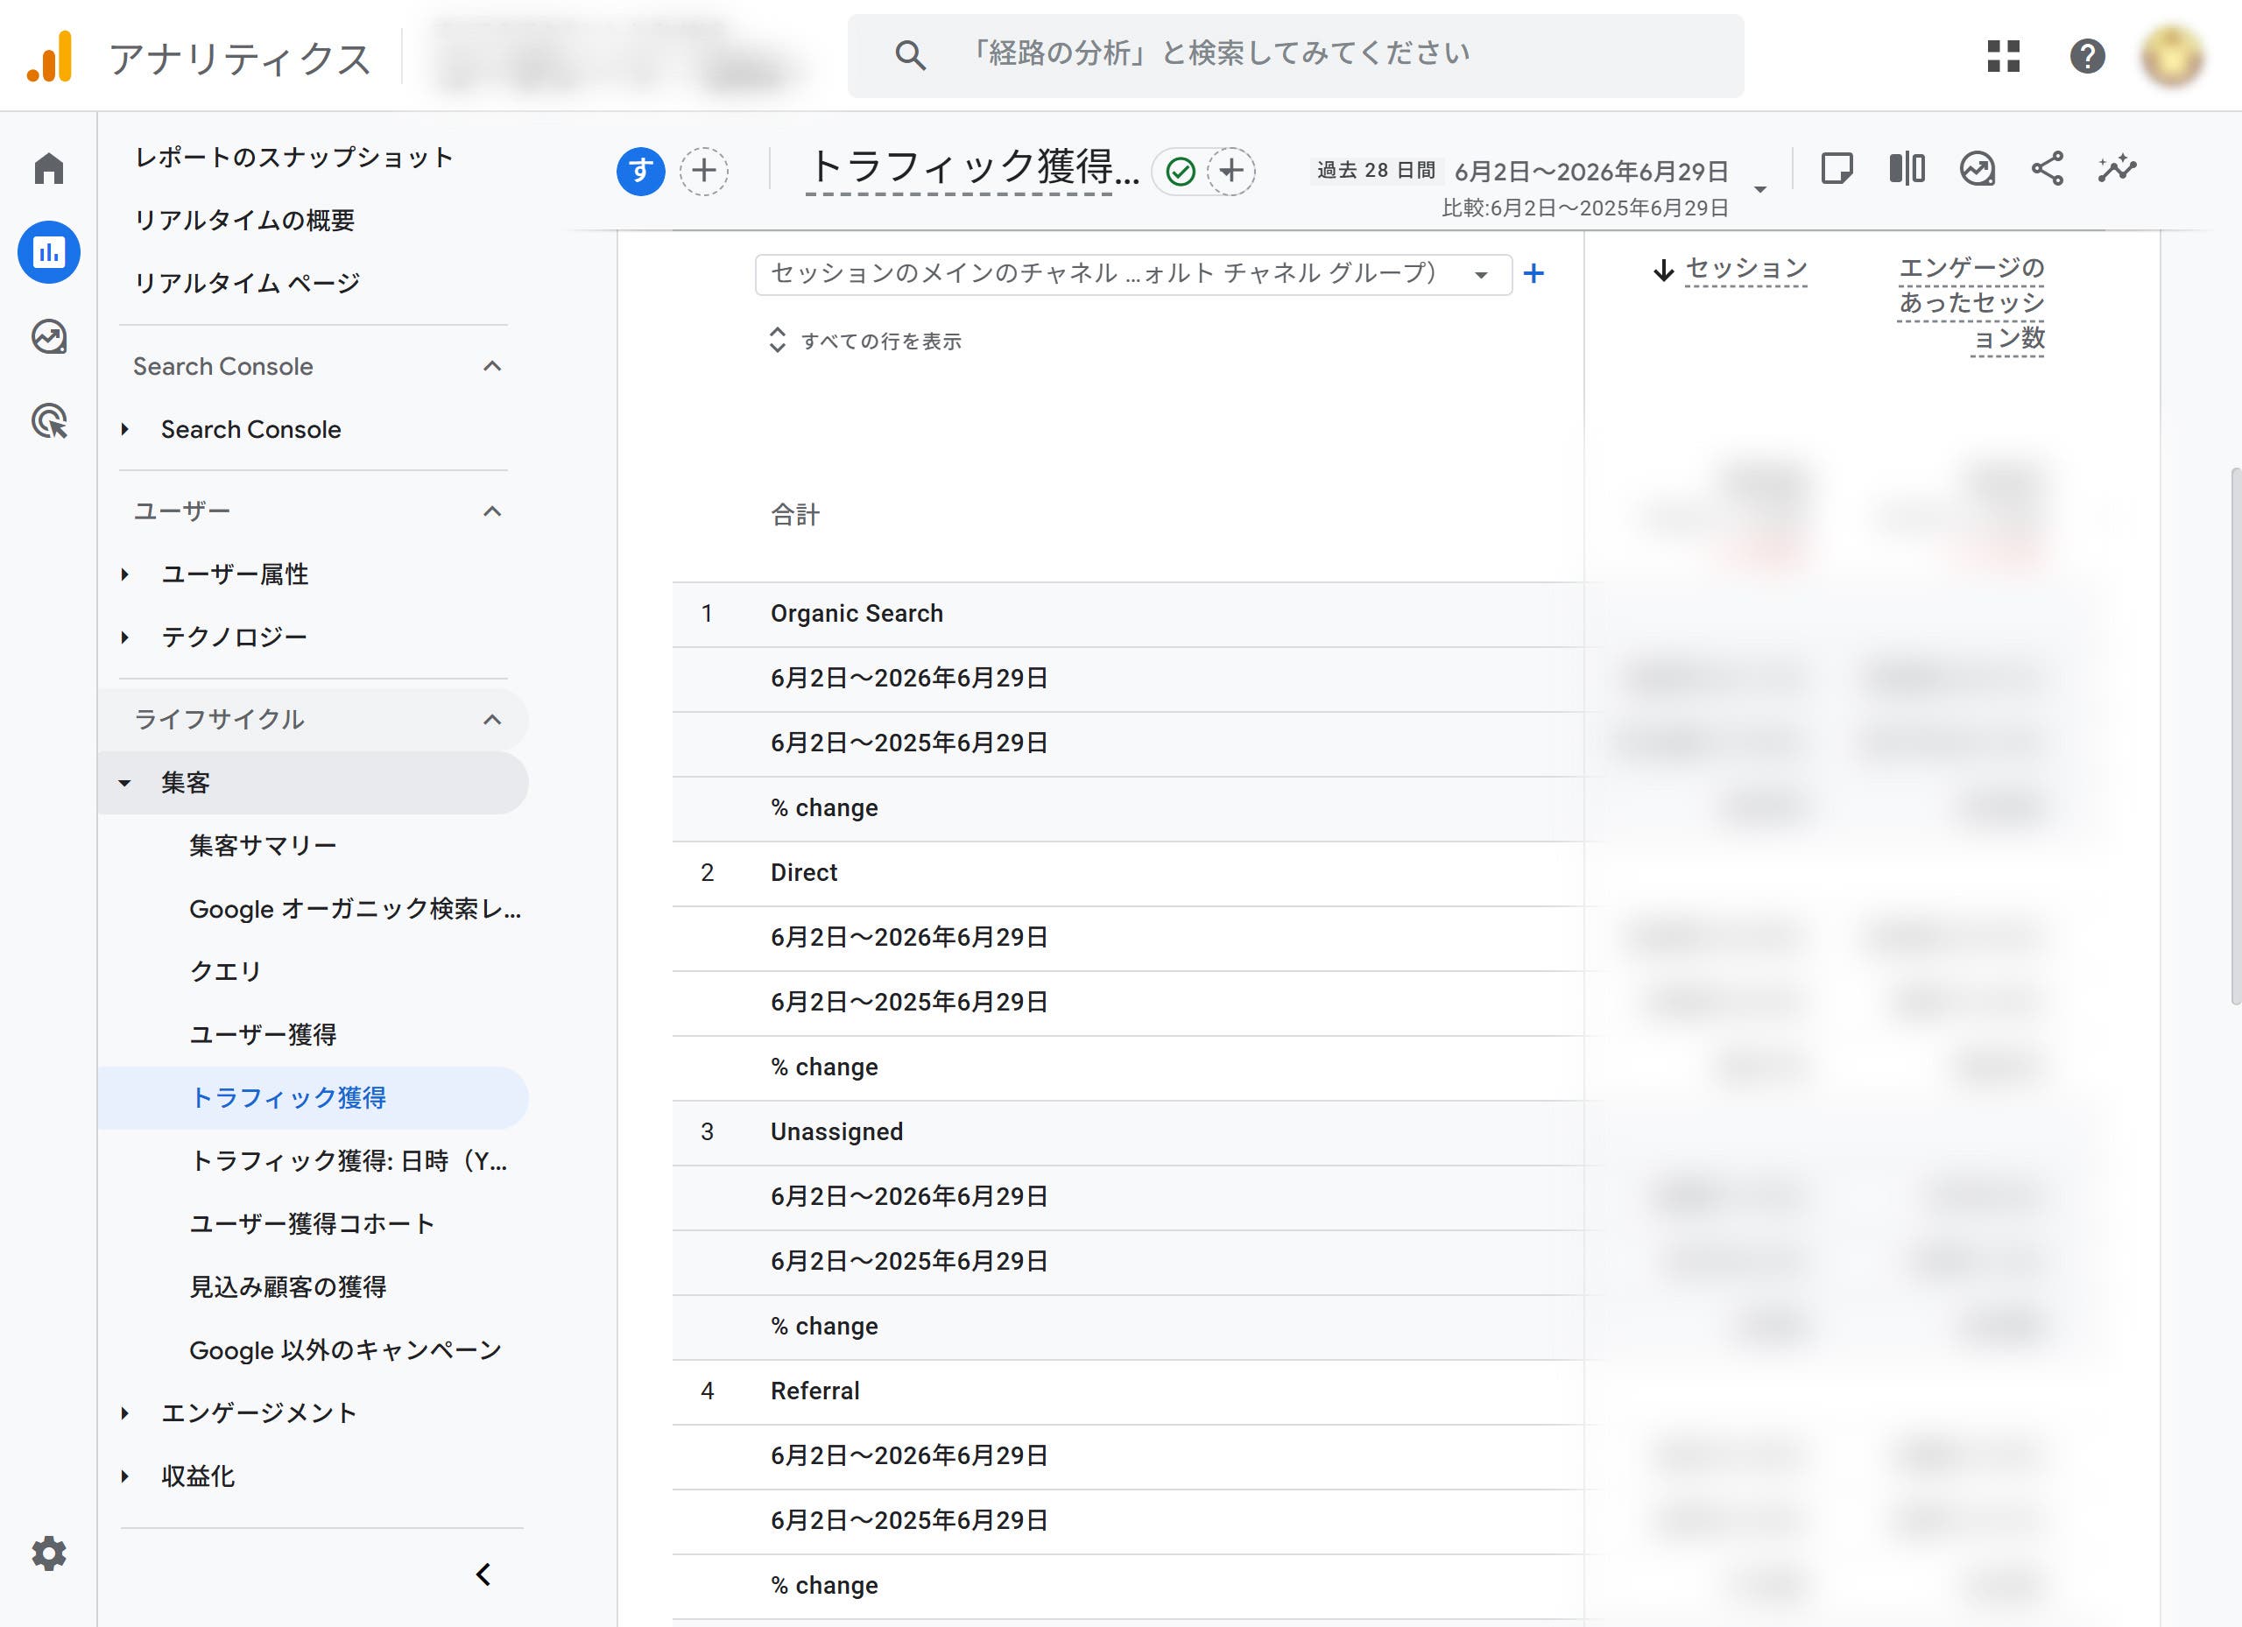Open the Insights sparkline icon
This screenshot has height=1627, width=2242.
tap(2117, 169)
